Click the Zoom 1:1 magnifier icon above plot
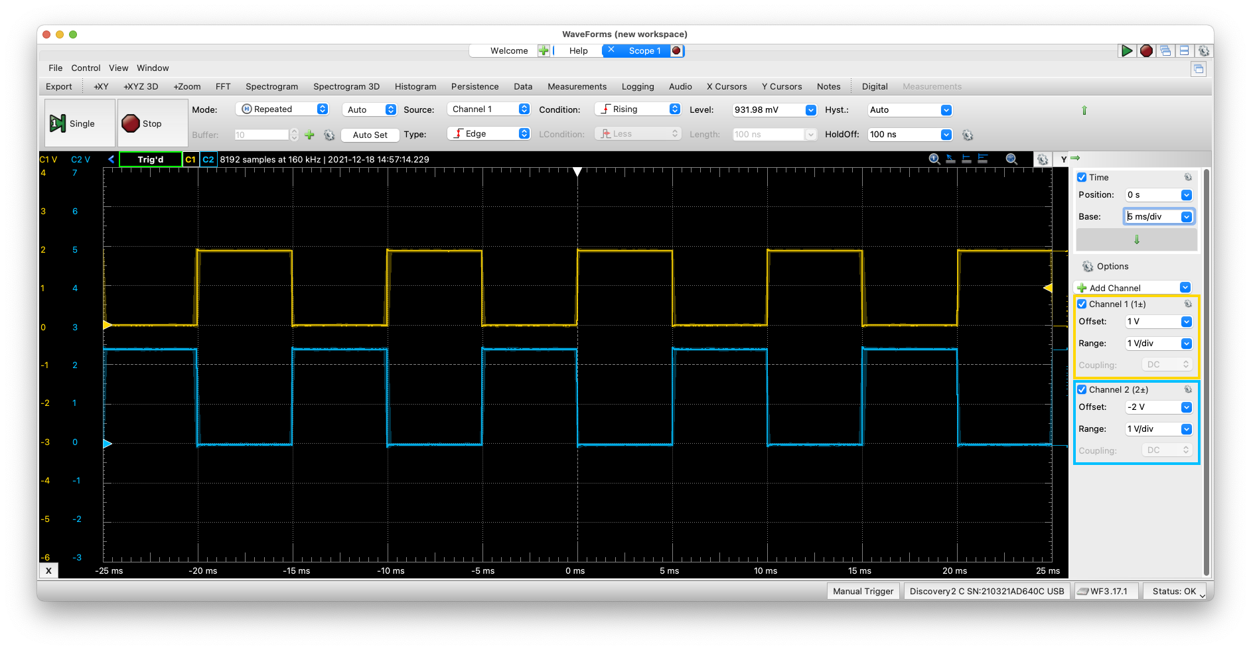The width and height of the screenshot is (1251, 650). pos(934,159)
